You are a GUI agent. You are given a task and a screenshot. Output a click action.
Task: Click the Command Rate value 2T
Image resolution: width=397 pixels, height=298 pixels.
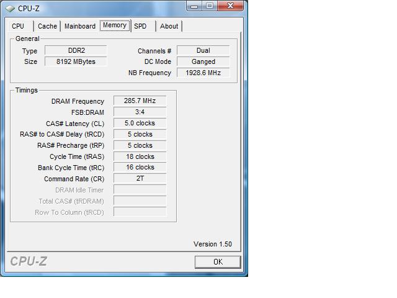point(140,178)
